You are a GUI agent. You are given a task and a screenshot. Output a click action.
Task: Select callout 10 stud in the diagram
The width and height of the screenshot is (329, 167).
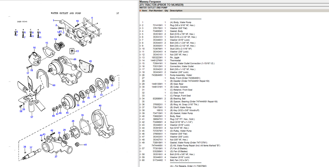pyautogui.click(x=77, y=21)
